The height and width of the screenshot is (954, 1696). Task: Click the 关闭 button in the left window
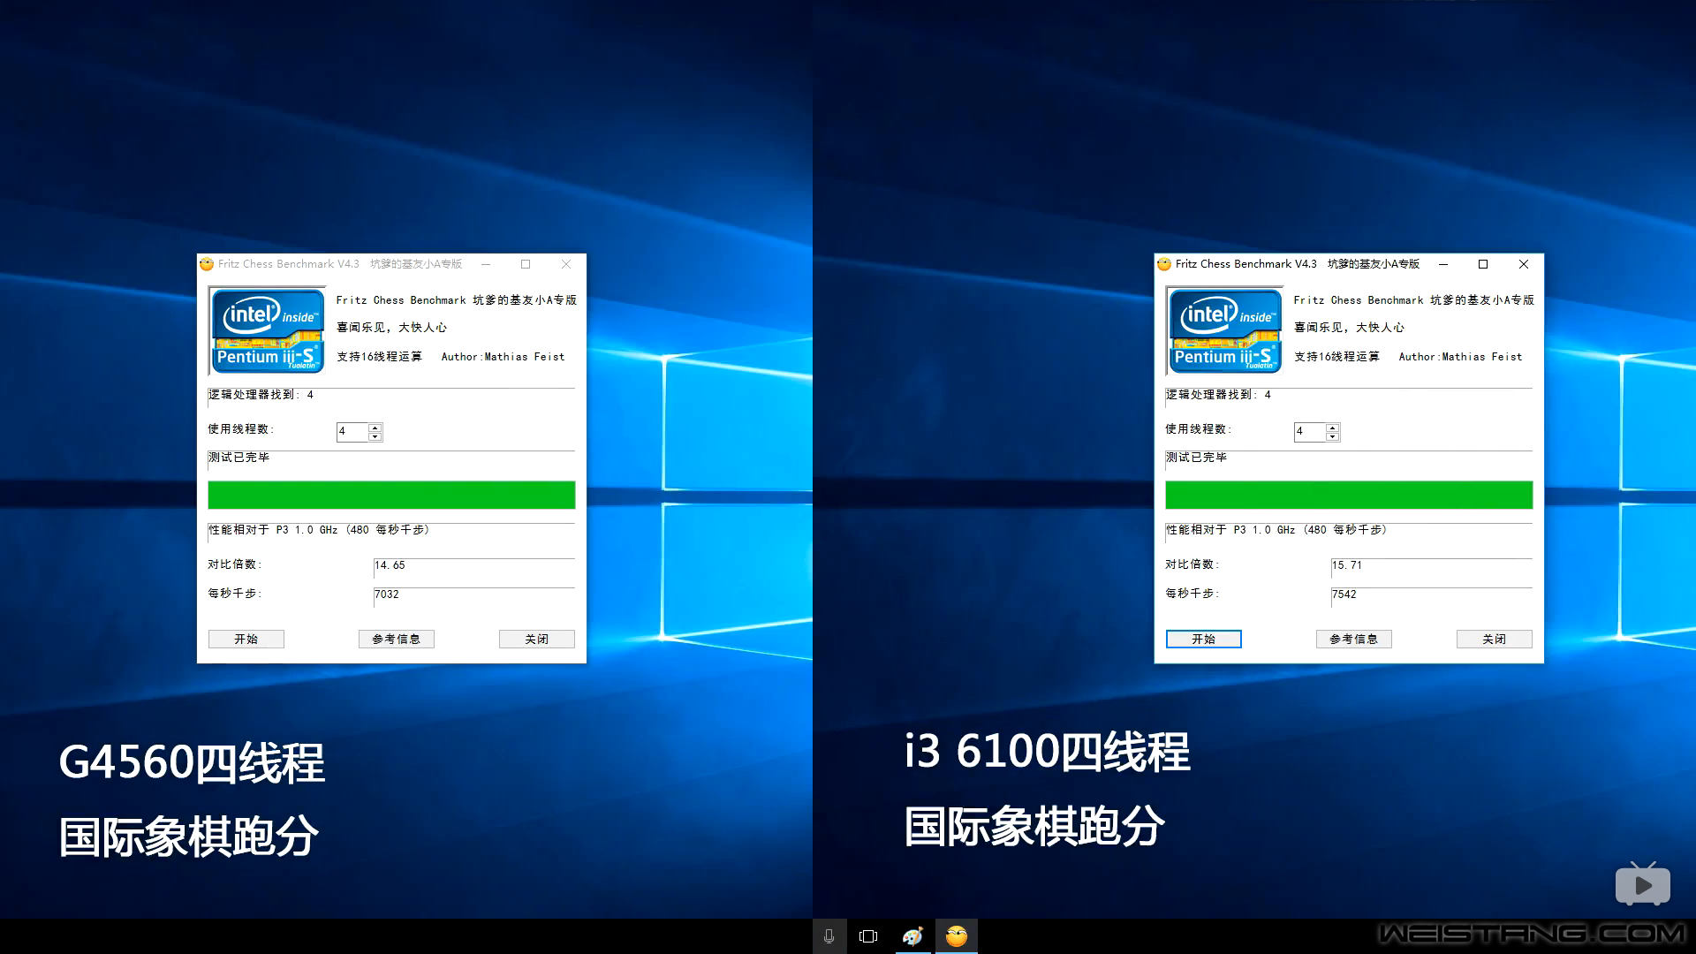(537, 640)
